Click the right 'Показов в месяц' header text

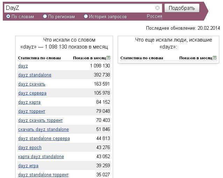(x=196, y=58)
